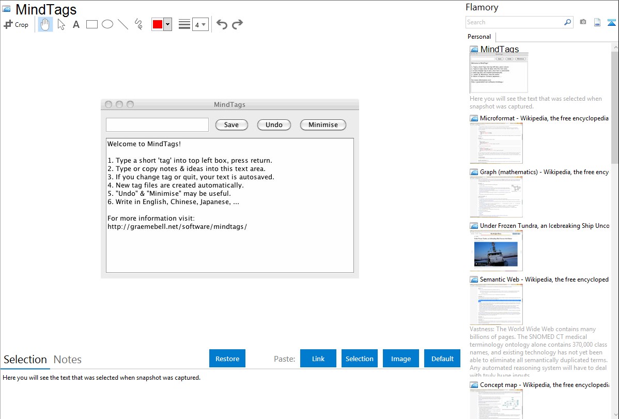
Task: Switch to the Selection tab
Action: (x=25, y=360)
